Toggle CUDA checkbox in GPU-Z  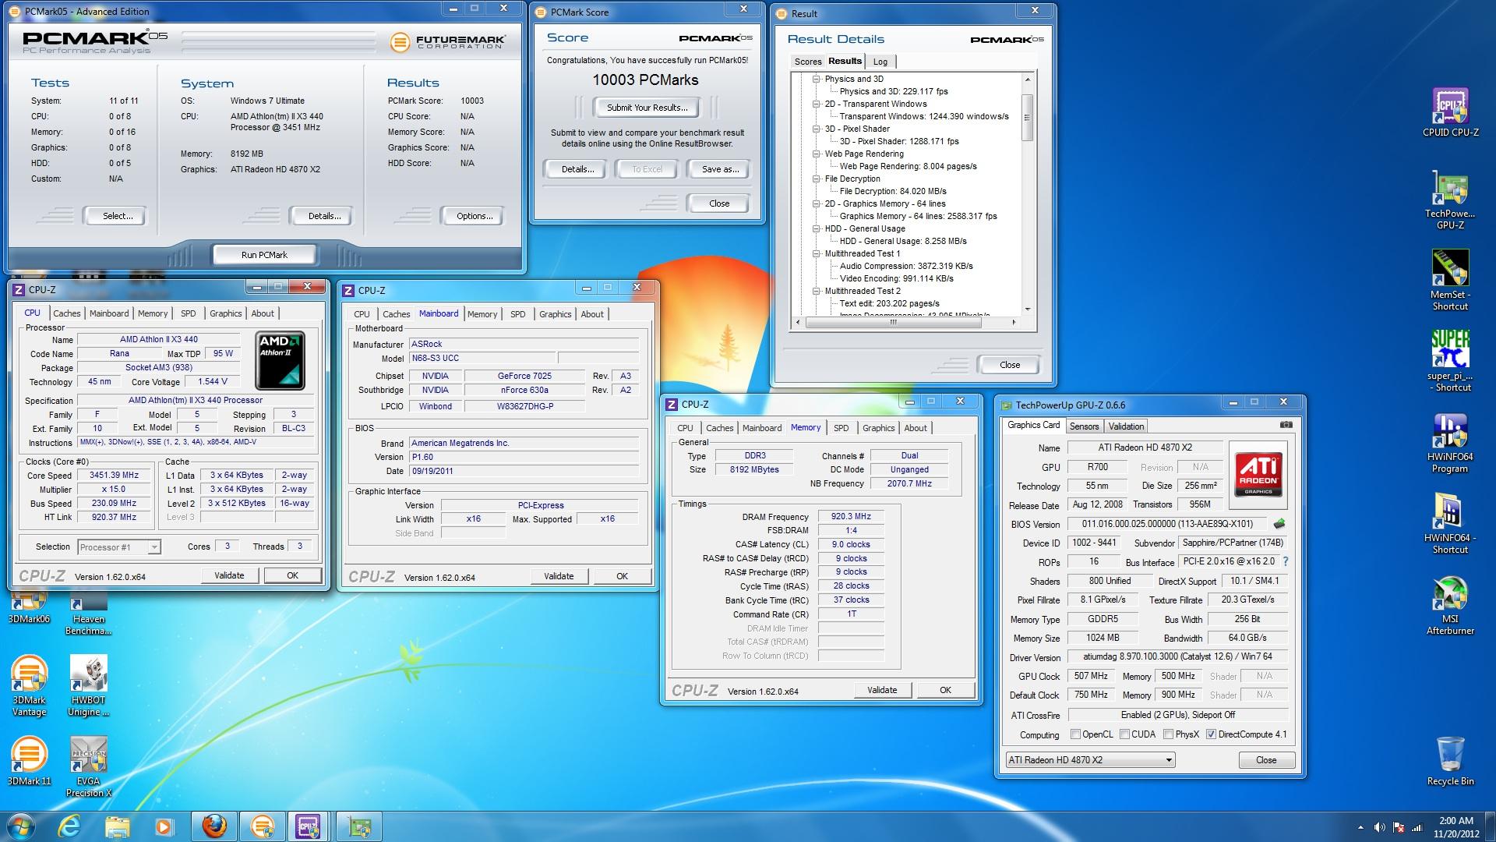1124,734
